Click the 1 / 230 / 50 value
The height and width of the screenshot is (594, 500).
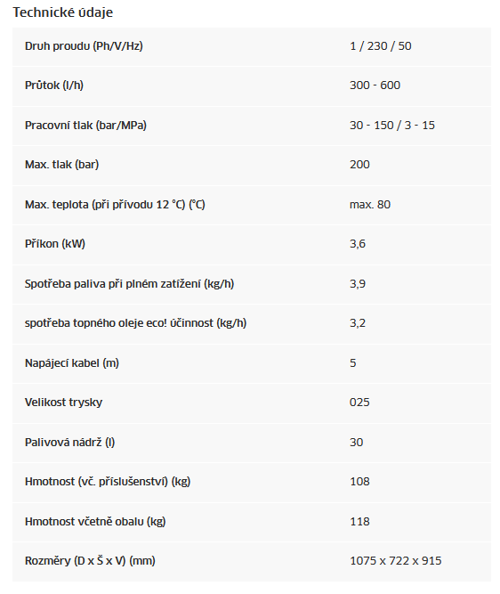381,46
